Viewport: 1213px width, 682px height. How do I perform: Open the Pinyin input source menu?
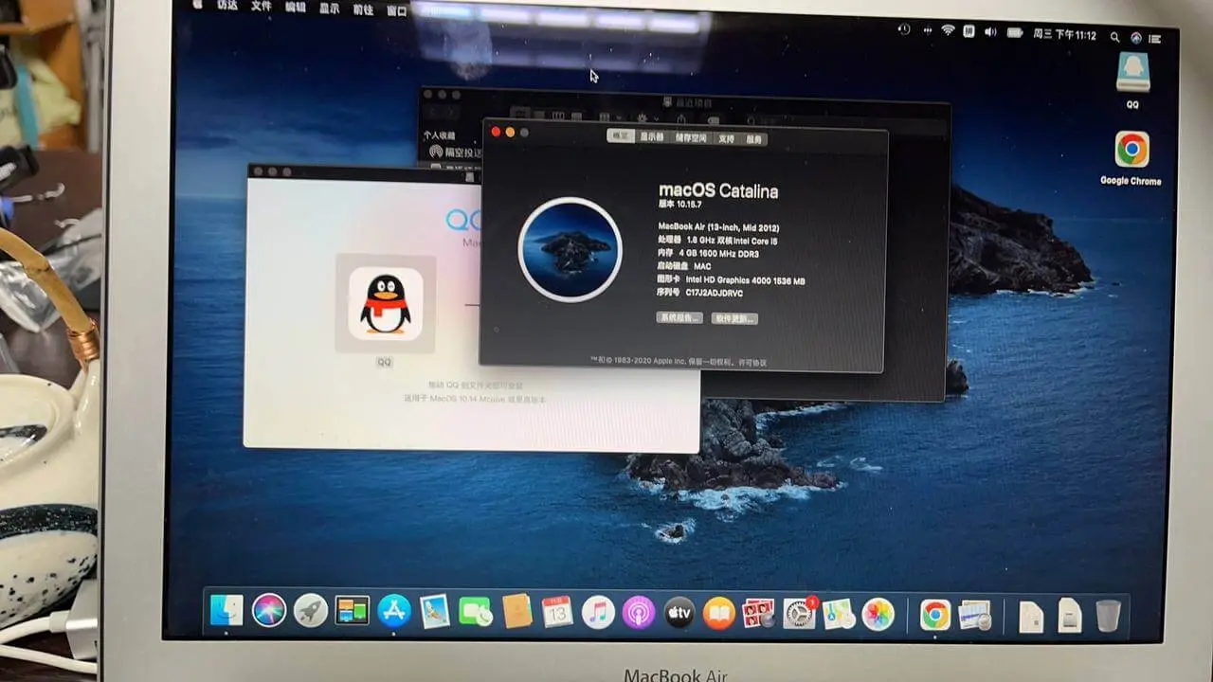click(x=969, y=31)
